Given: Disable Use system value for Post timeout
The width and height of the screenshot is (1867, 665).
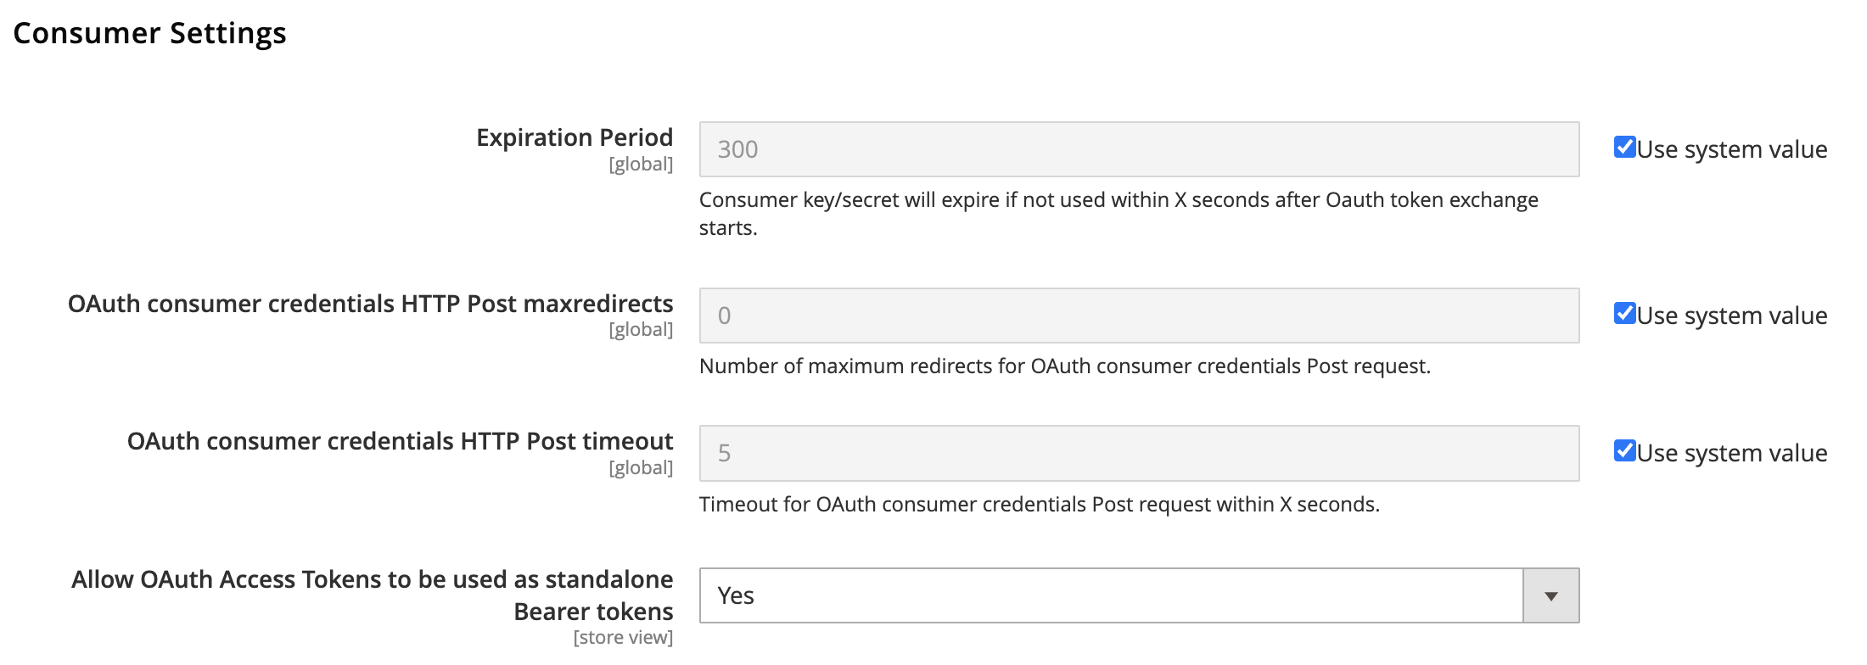Looking at the screenshot, I should (x=1624, y=451).
